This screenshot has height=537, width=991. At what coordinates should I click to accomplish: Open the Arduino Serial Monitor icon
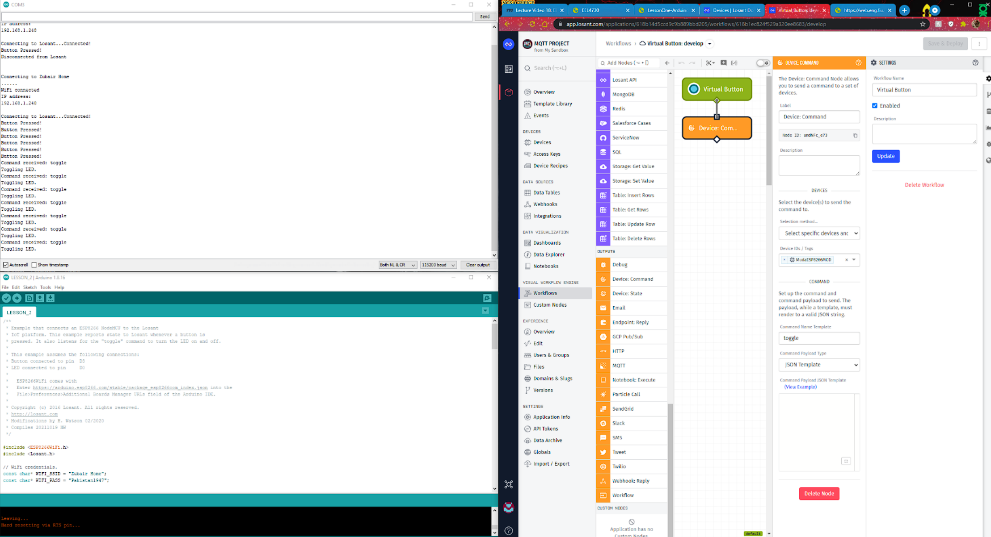487,298
